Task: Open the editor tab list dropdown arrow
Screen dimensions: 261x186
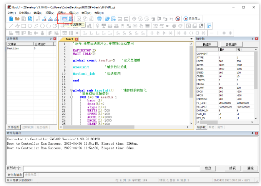Action: [191, 39]
